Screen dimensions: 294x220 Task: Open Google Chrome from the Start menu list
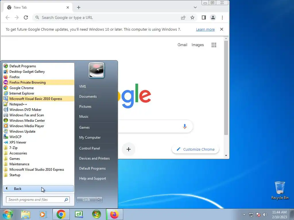pyautogui.click(x=39, y=88)
